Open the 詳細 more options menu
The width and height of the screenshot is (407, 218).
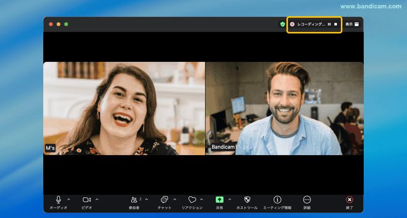pos(307,200)
